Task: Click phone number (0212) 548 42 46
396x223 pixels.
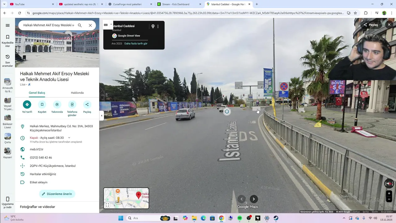Action: (x=41, y=158)
